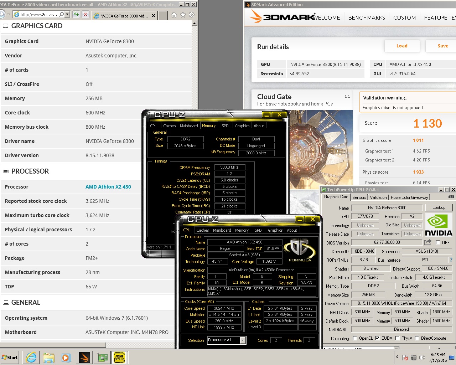Click the Load button in 3DMark Run details
The height and width of the screenshot is (365, 456).
click(402, 46)
